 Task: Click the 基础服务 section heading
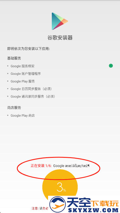tap(14, 58)
